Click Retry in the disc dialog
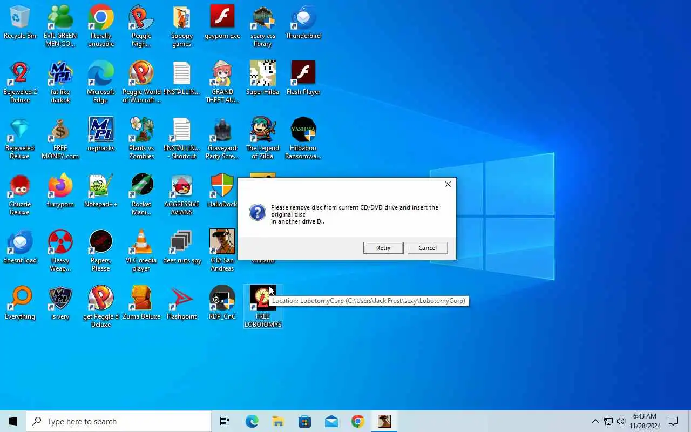 383,248
